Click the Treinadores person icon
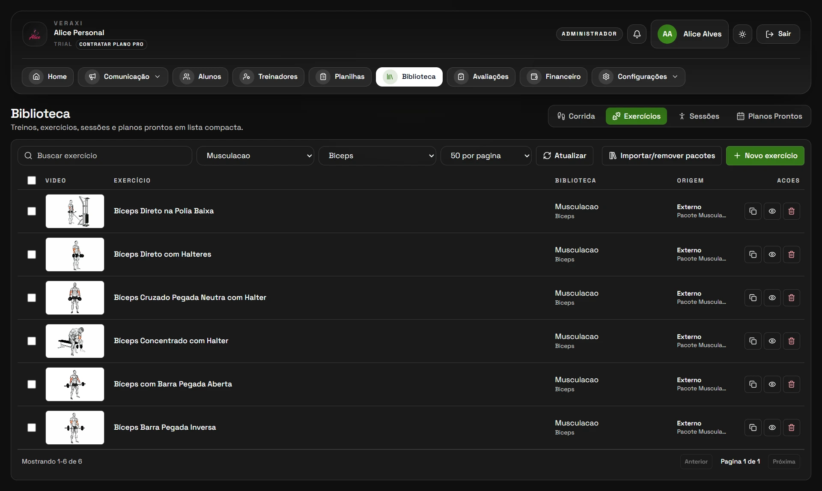 (247, 77)
